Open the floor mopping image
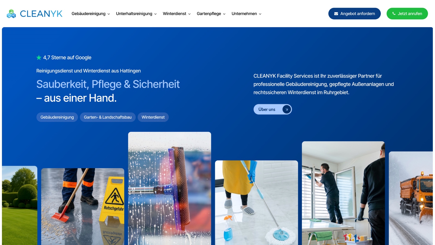 256,203
